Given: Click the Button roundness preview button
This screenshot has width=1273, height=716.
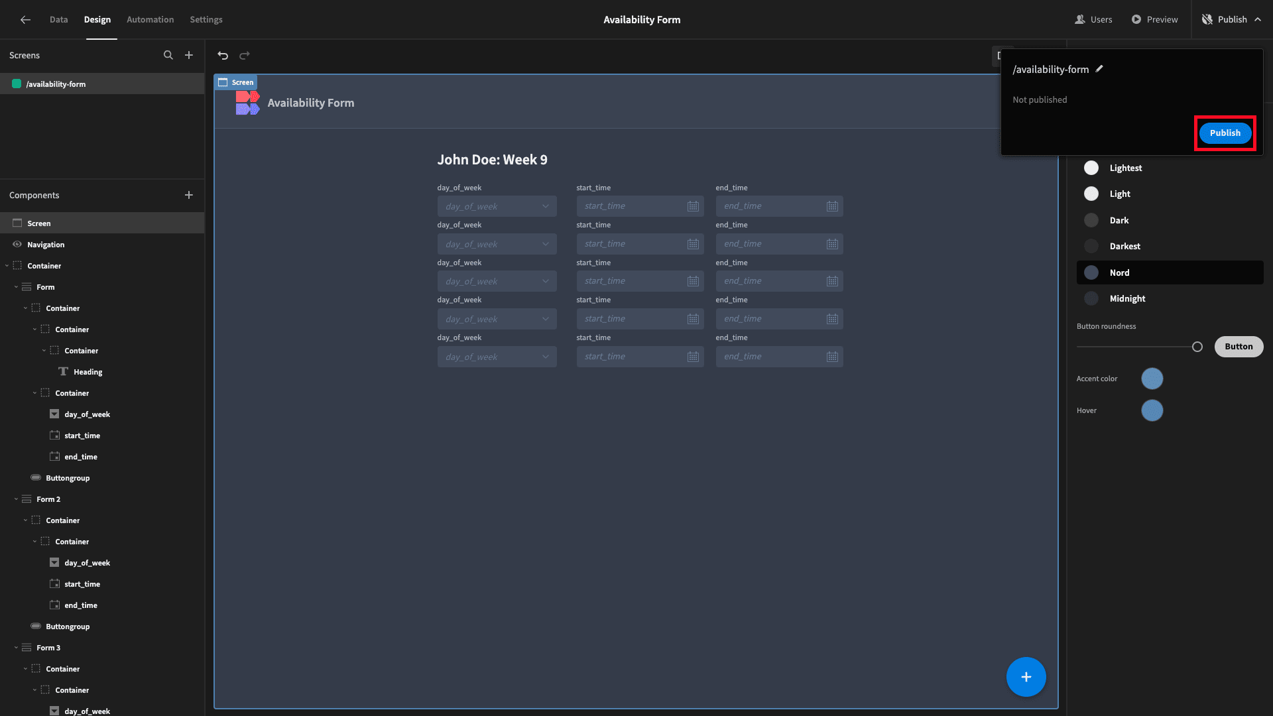Looking at the screenshot, I should [x=1239, y=347].
